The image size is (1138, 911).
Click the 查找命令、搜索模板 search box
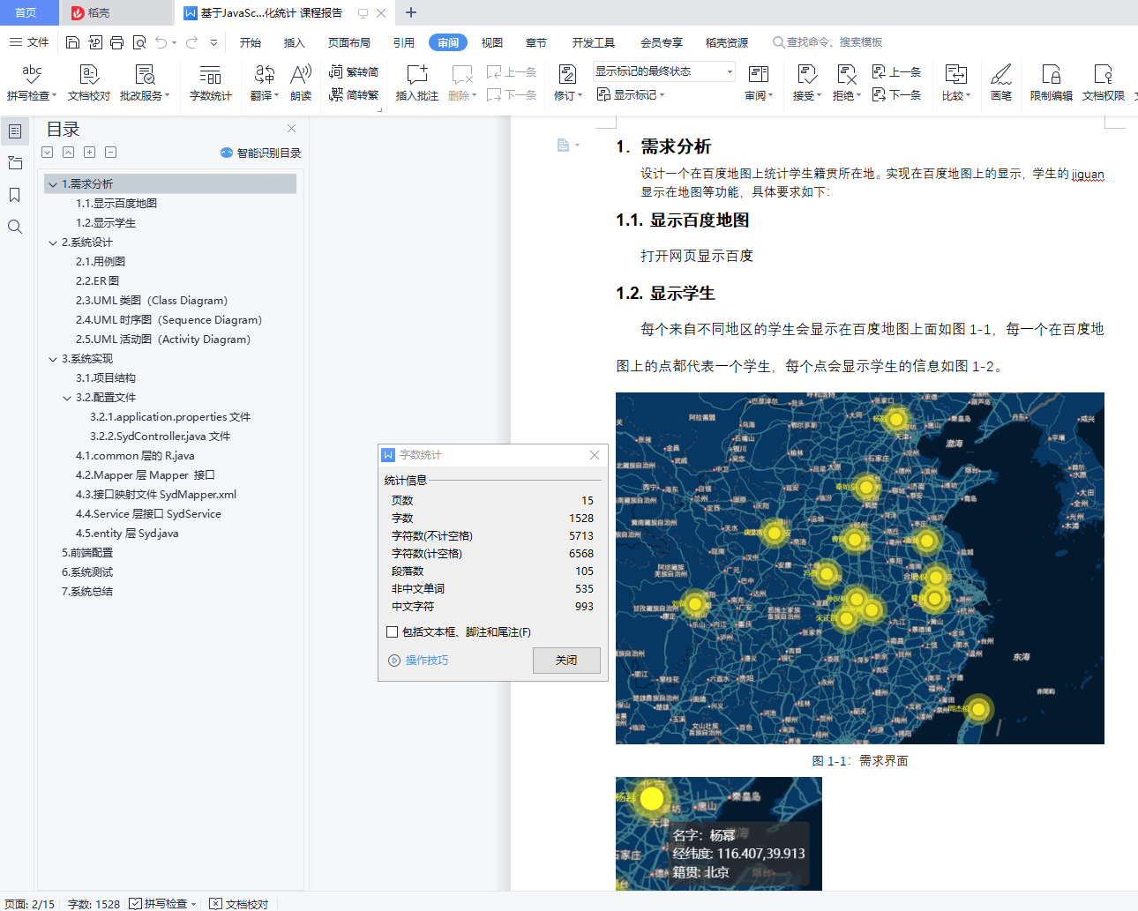tap(827, 42)
